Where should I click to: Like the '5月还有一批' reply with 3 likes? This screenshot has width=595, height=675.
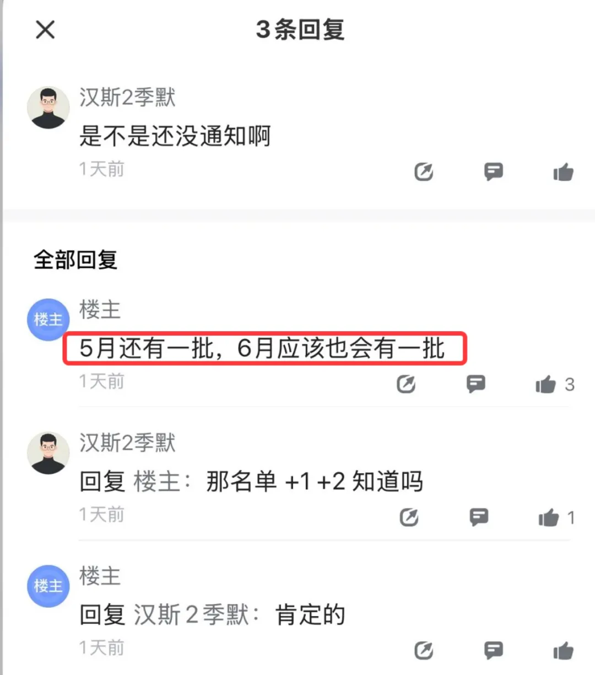click(x=545, y=384)
